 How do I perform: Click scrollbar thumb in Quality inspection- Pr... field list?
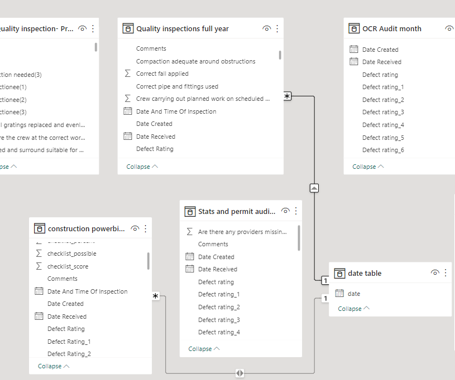point(96,47)
